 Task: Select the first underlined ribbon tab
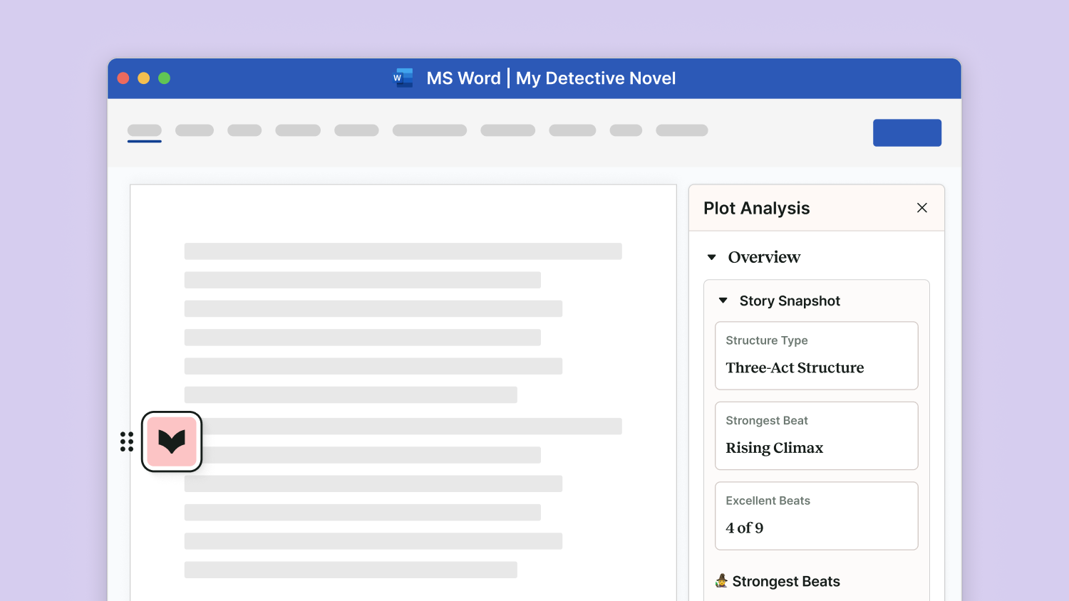[145, 132]
